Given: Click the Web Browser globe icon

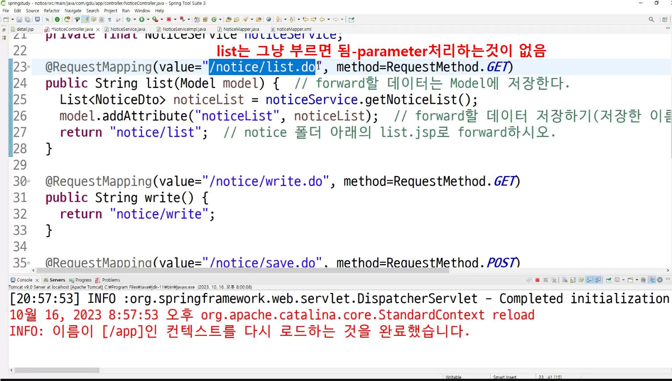Looking at the screenshot, I should tap(268, 19).
